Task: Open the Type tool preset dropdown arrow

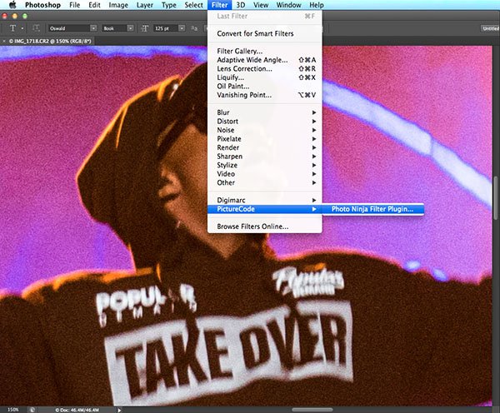Action: (22, 28)
